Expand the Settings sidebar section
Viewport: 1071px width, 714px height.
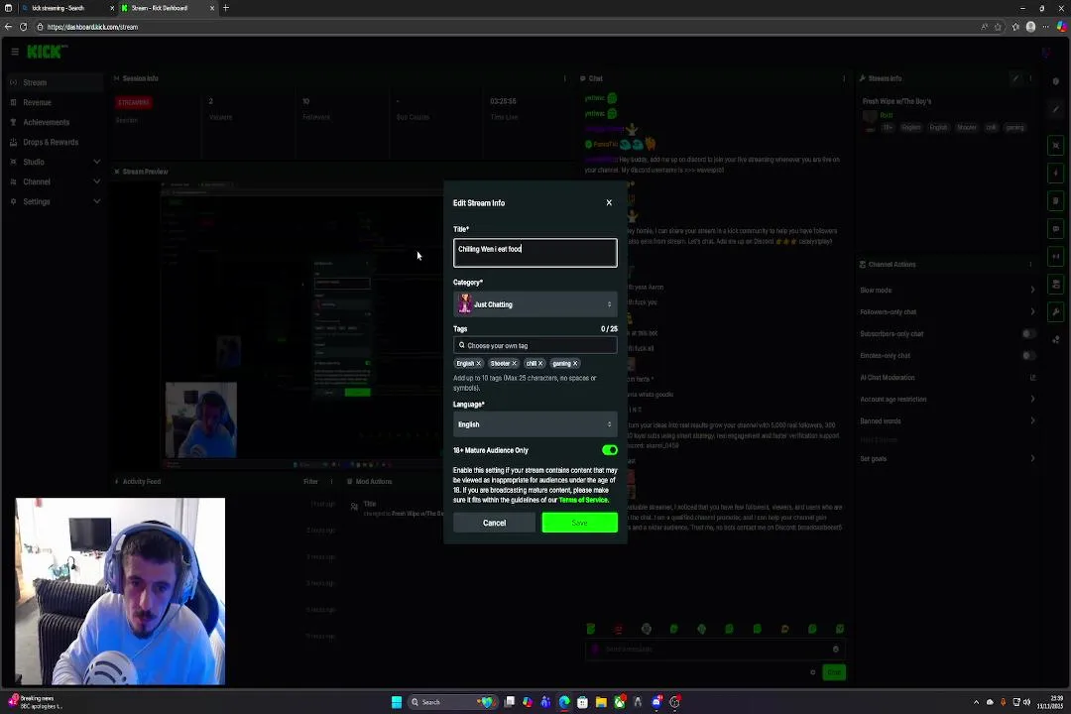click(55, 201)
